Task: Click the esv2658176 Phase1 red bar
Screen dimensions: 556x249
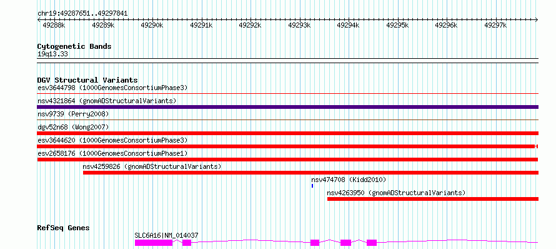Action: [x=287, y=160]
